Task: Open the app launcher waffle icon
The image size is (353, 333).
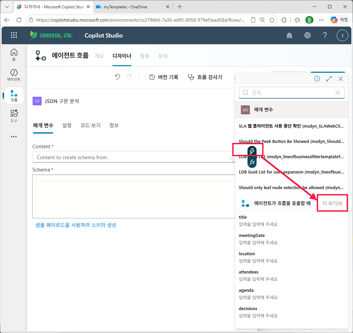Action: [14, 35]
